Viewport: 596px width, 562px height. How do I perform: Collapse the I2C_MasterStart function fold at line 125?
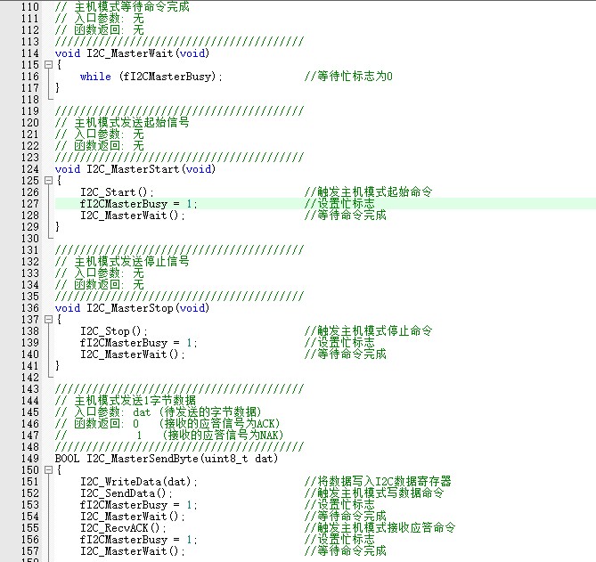[48, 181]
